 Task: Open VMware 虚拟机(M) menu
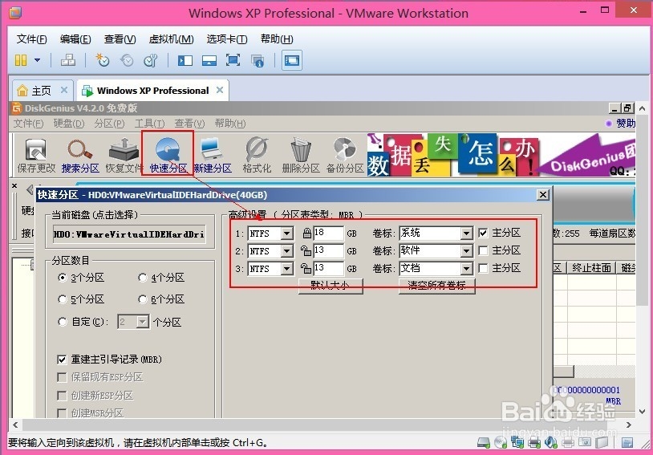point(171,39)
